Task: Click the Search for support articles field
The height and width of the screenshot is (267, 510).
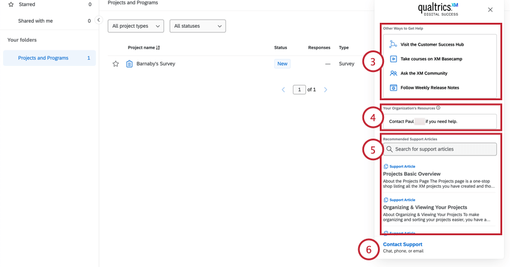Action: (440, 149)
